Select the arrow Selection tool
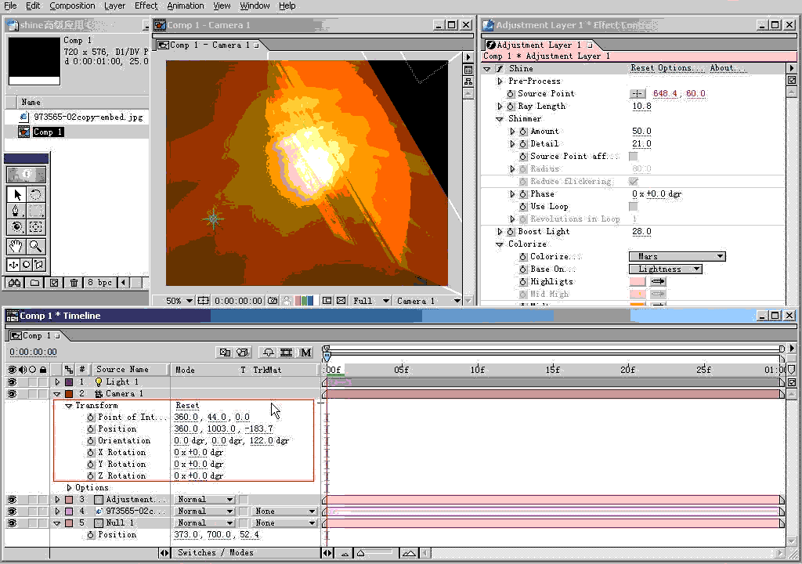 (x=17, y=194)
